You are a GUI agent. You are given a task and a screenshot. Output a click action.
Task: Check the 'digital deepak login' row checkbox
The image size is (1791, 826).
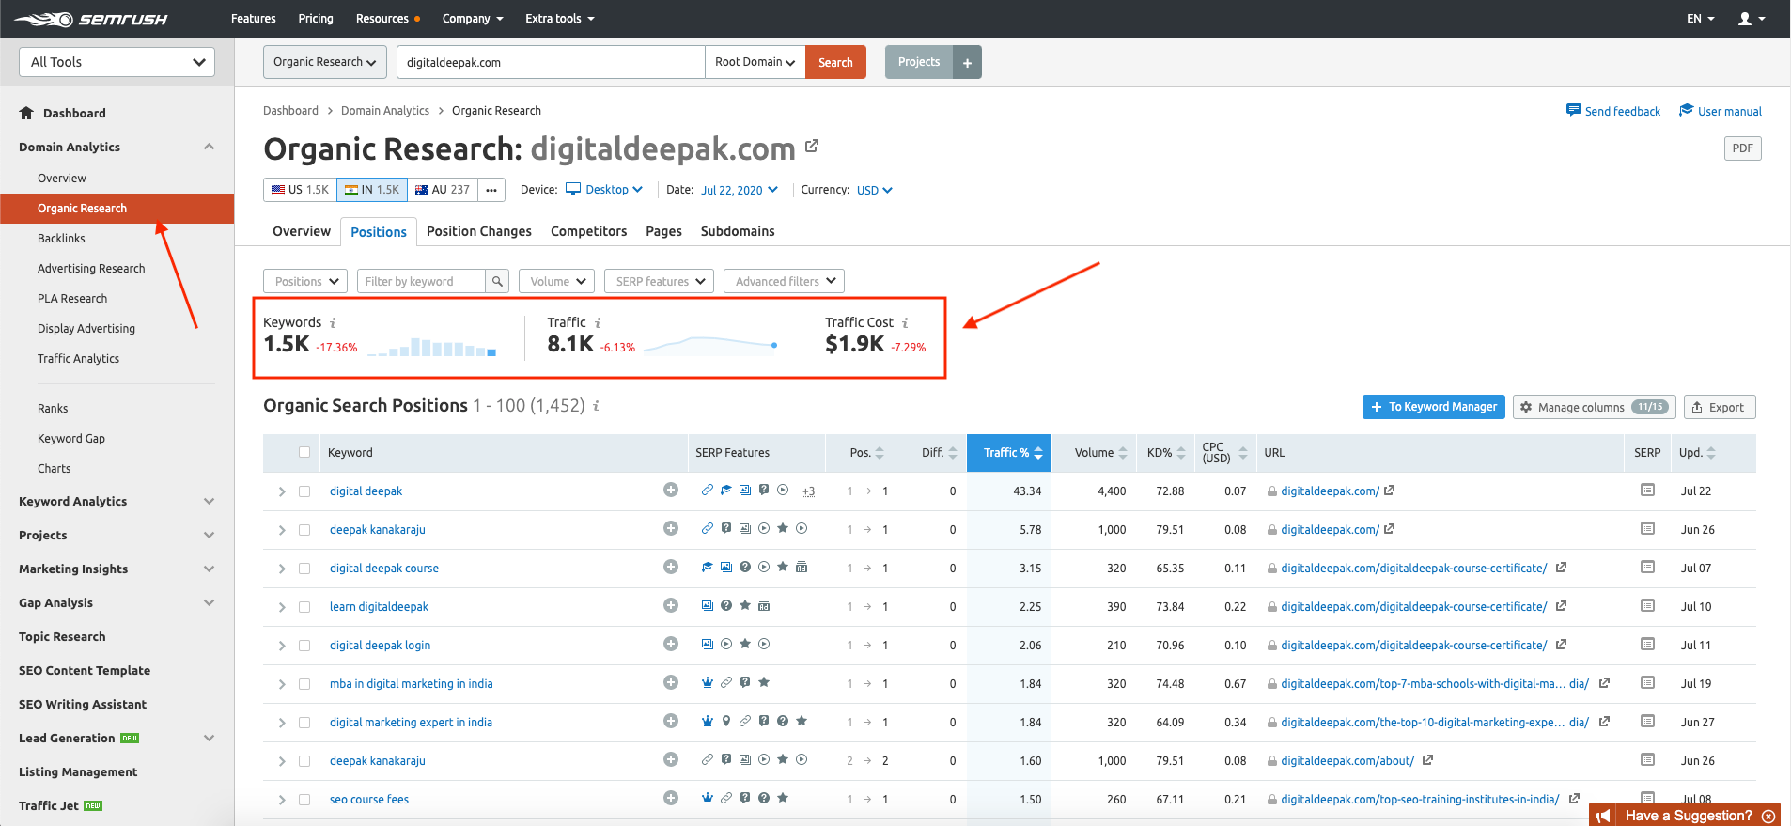coord(304,646)
